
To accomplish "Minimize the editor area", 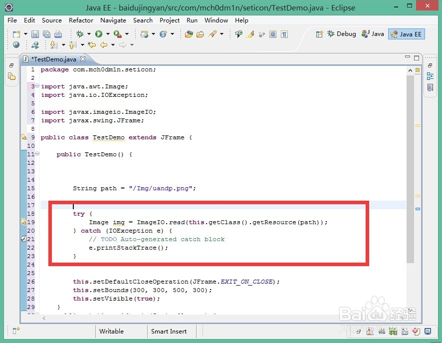I will pyautogui.click(x=407, y=57).
